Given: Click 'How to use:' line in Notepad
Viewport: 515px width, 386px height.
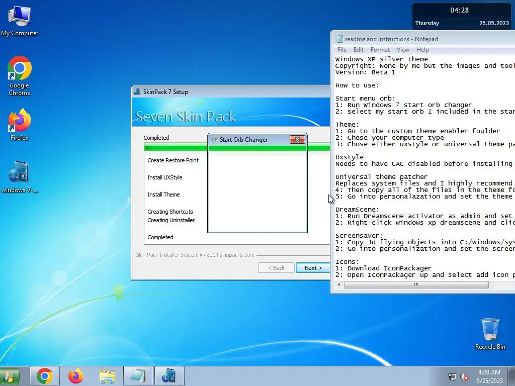Looking at the screenshot, I should [357, 85].
